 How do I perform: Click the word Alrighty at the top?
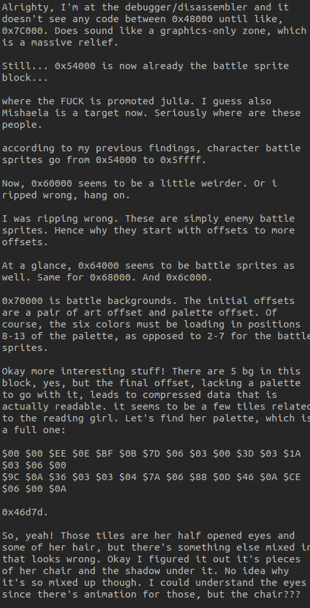click(x=25, y=7)
